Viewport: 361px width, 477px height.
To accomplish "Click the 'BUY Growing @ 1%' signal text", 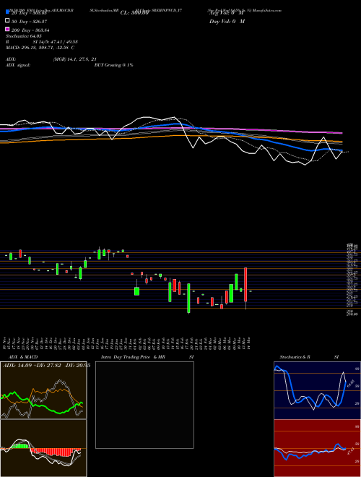I will coord(113,65).
